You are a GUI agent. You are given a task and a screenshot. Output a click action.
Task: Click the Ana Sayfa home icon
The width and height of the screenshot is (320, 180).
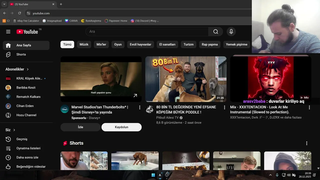[x=8, y=45]
